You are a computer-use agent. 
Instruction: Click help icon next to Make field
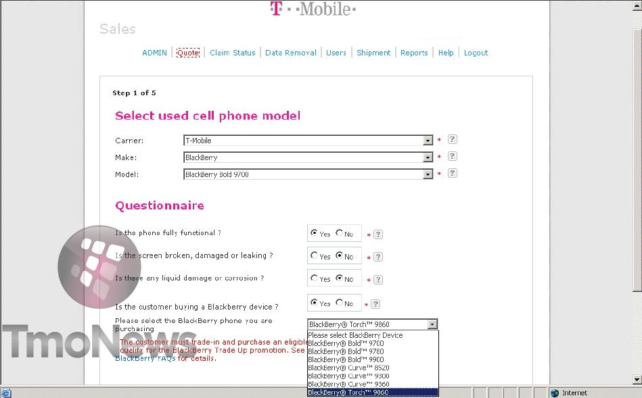[453, 157]
